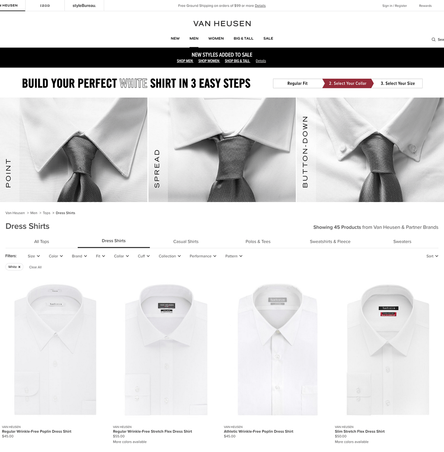Expand the Sort dropdown
444x452 pixels.
[x=432, y=256]
